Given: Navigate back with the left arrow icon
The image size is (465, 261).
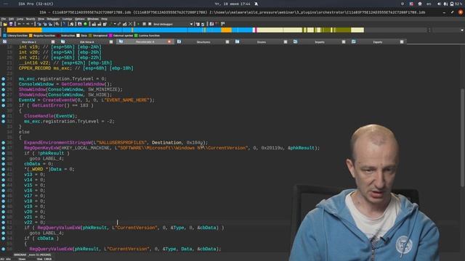Looking at the screenshot, I should 20,24.
